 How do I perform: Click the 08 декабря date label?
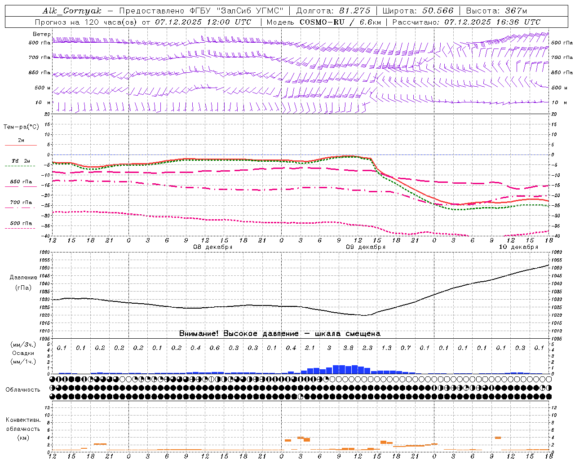212,247
